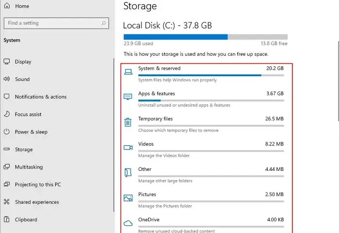Image resolution: width=340 pixels, height=233 pixels.
Task: Select Focus assist in sidebar
Action: [x=28, y=114]
